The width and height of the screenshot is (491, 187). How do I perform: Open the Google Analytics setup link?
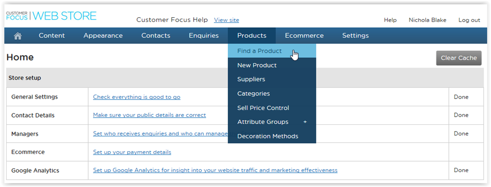[x=215, y=170]
